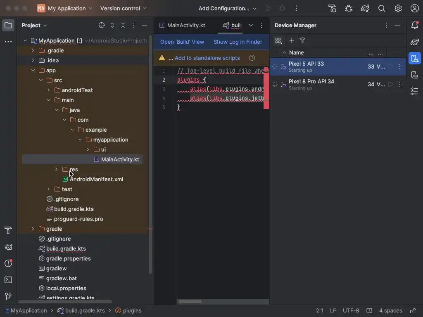Open Add Configuration dropdown
This screenshot has width=423, height=317.
coord(227,8)
